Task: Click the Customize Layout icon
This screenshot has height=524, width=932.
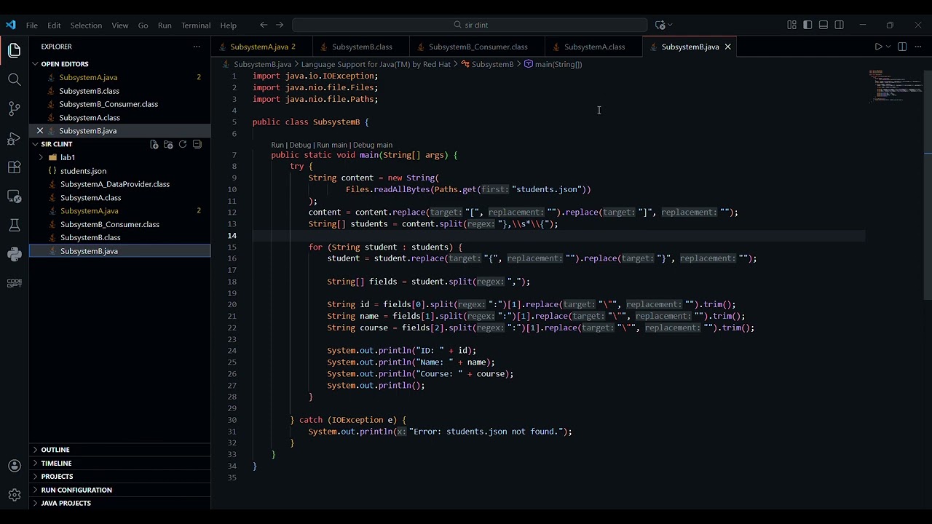Action: (791, 25)
